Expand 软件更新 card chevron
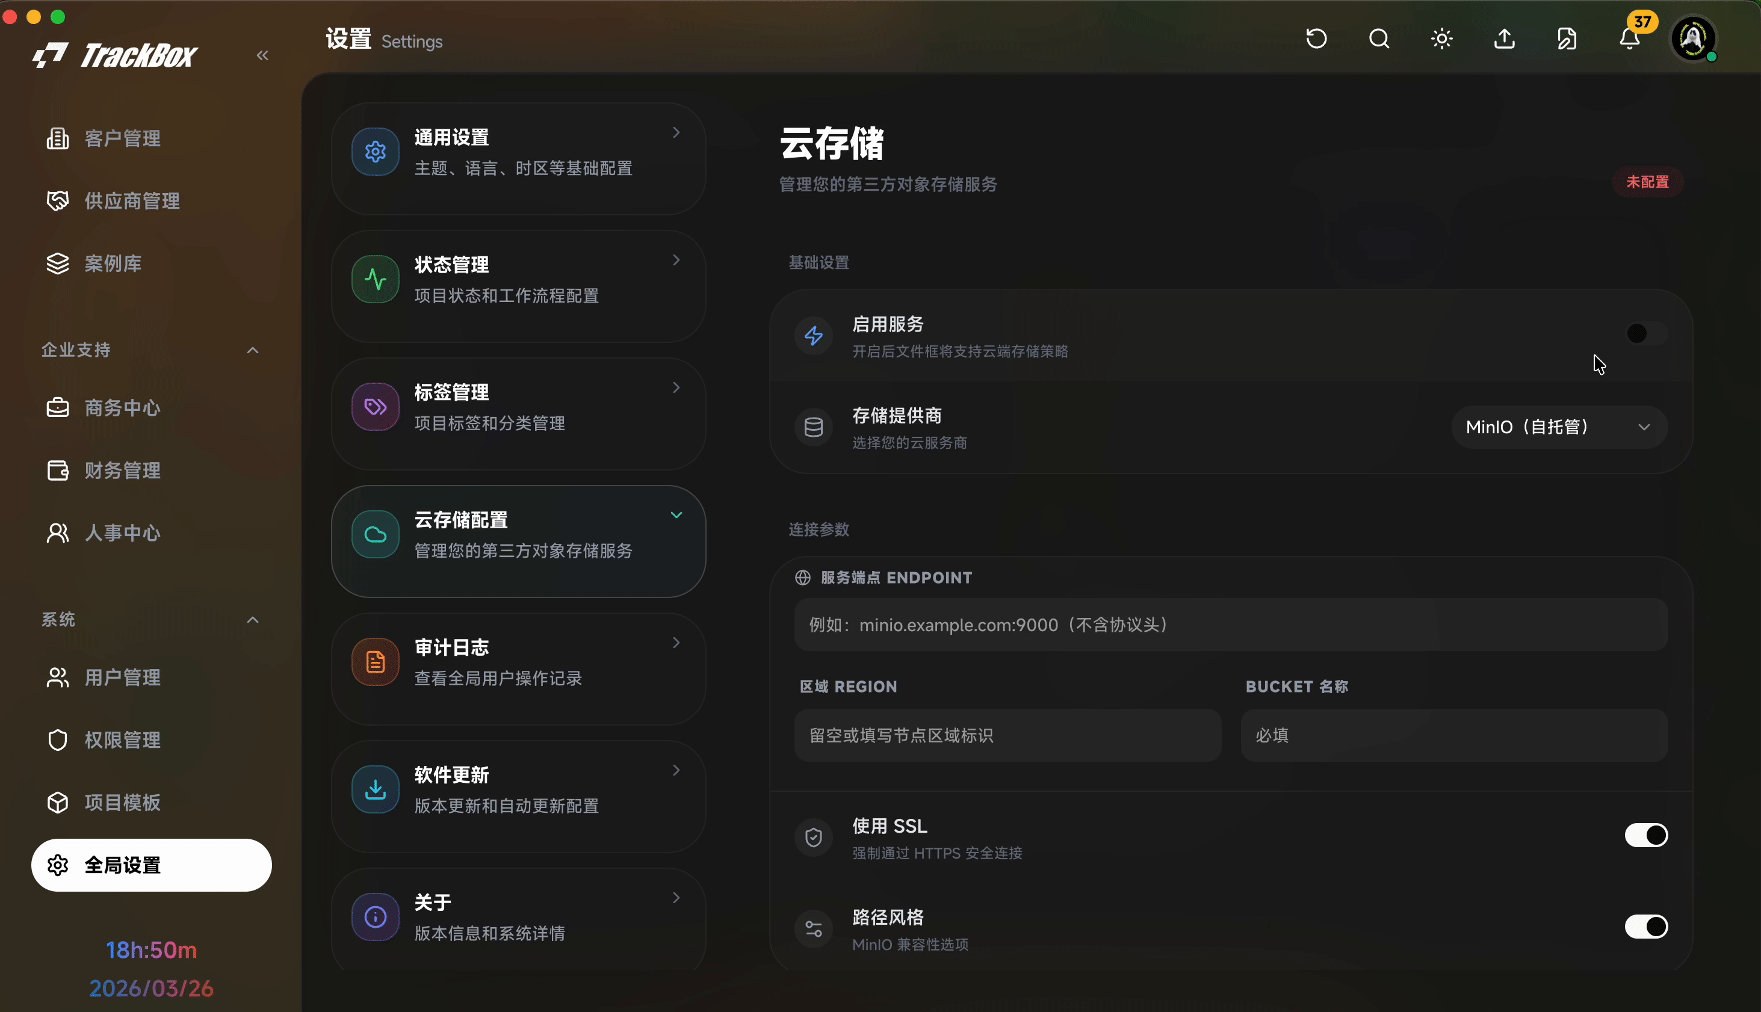Screen dimensions: 1761x1012 (x=676, y=770)
